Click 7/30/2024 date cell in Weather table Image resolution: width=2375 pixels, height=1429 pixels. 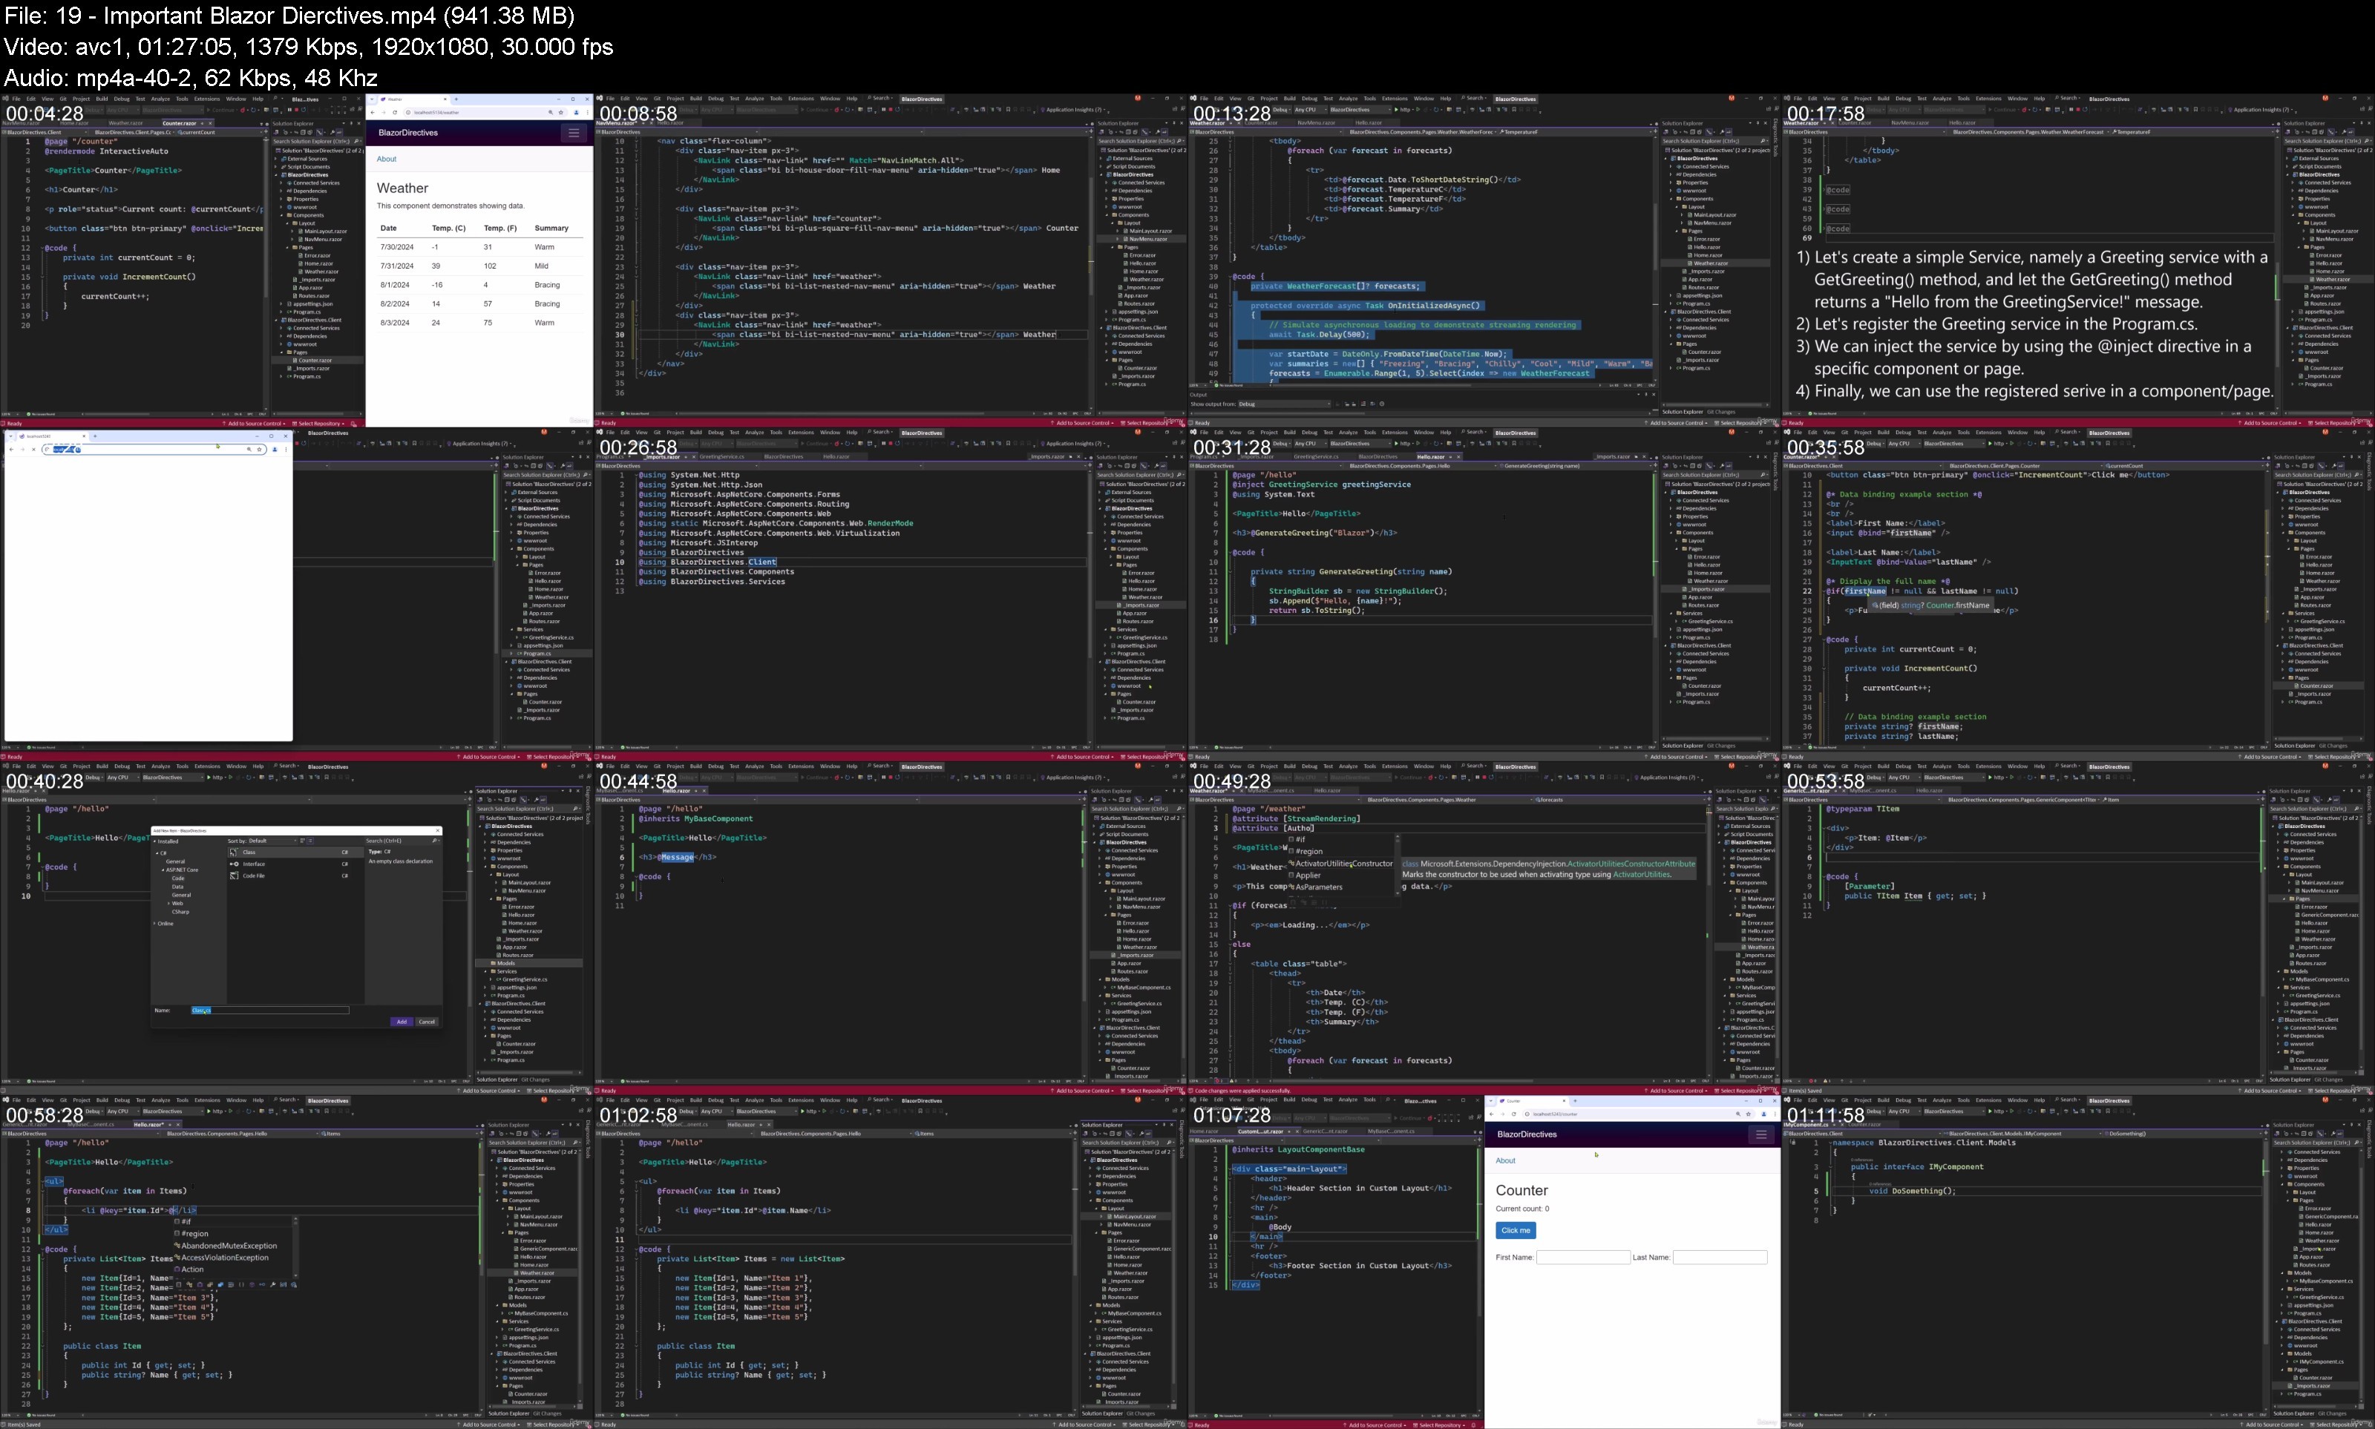pos(397,248)
